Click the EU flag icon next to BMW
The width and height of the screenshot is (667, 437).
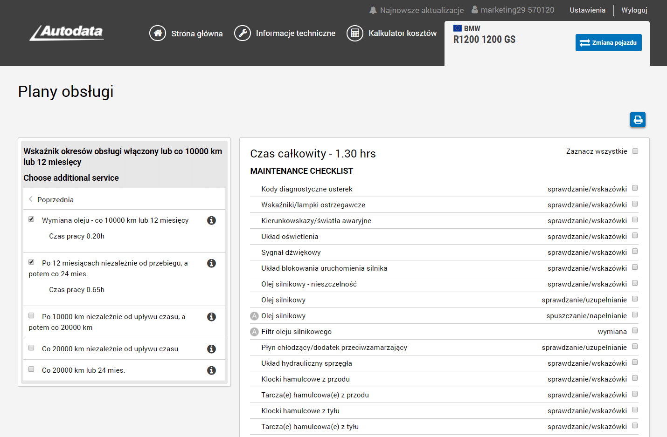458,28
